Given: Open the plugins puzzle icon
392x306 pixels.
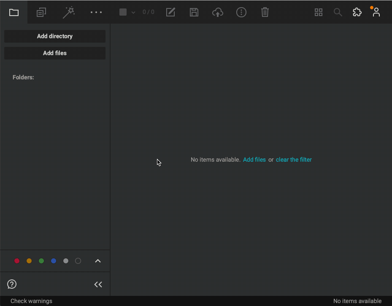Looking at the screenshot, I should pos(357,12).
